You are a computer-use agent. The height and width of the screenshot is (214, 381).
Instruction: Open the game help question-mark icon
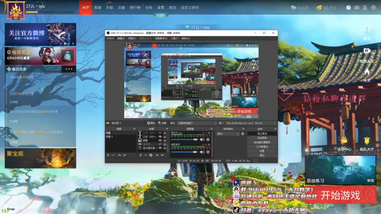point(348,8)
